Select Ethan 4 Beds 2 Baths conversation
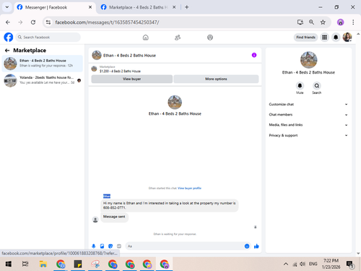361x271 pixels. tap(43, 64)
